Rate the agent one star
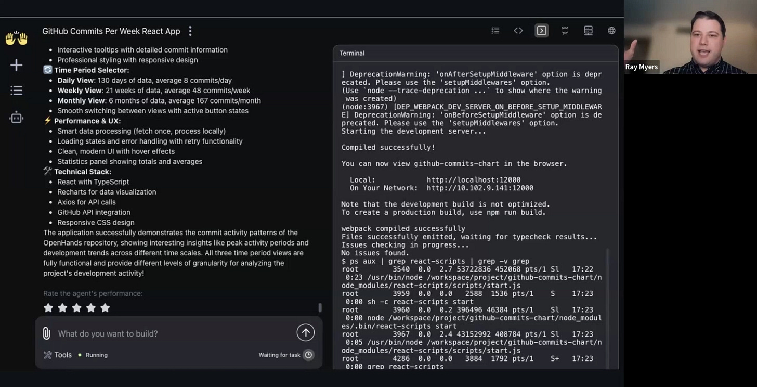757x387 pixels. coord(48,308)
